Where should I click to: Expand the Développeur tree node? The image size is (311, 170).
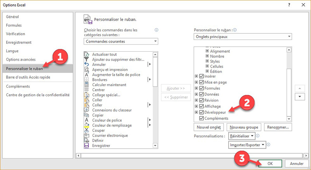196,112
